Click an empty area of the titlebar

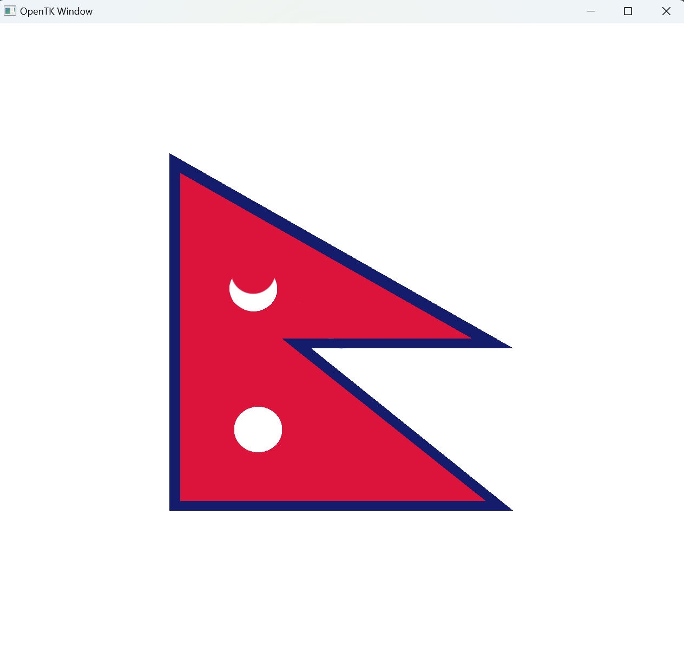[x=325, y=10]
